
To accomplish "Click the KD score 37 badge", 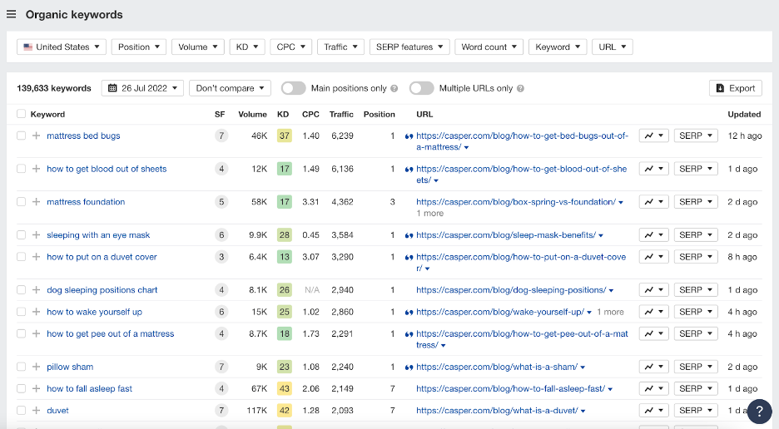I will [284, 136].
